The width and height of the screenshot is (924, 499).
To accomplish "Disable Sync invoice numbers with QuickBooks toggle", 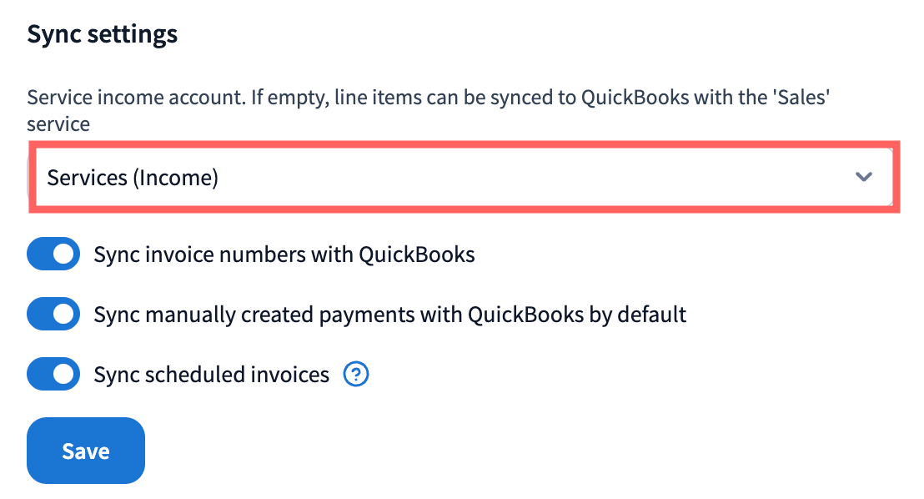I will pyautogui.click(x=53, y=255).
